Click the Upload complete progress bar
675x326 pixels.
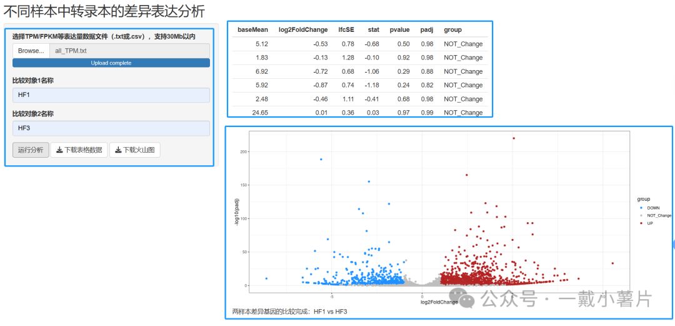(111, 63)
